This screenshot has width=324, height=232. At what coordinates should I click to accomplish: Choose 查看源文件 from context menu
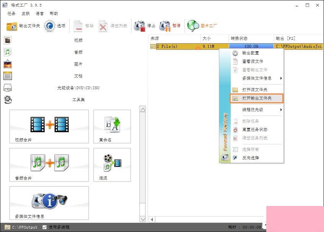click(257, 61)
